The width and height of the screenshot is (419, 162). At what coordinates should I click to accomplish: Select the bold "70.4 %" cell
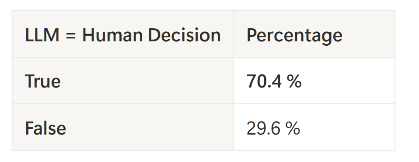tap(314, 80)
